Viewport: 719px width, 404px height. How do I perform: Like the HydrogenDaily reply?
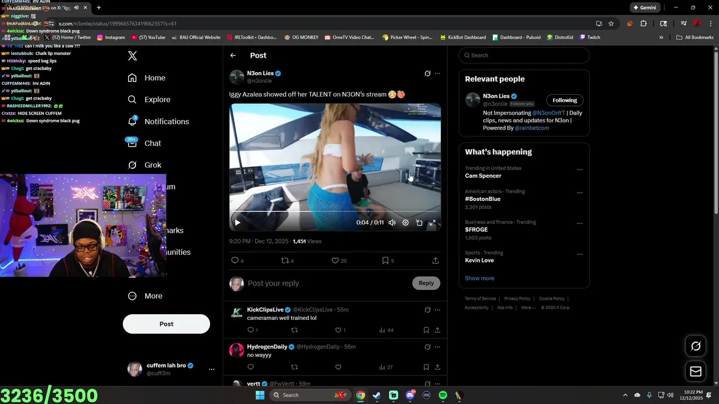(338, 367)
